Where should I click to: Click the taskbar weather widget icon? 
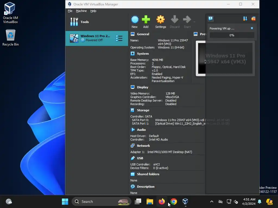click(9, 201)
